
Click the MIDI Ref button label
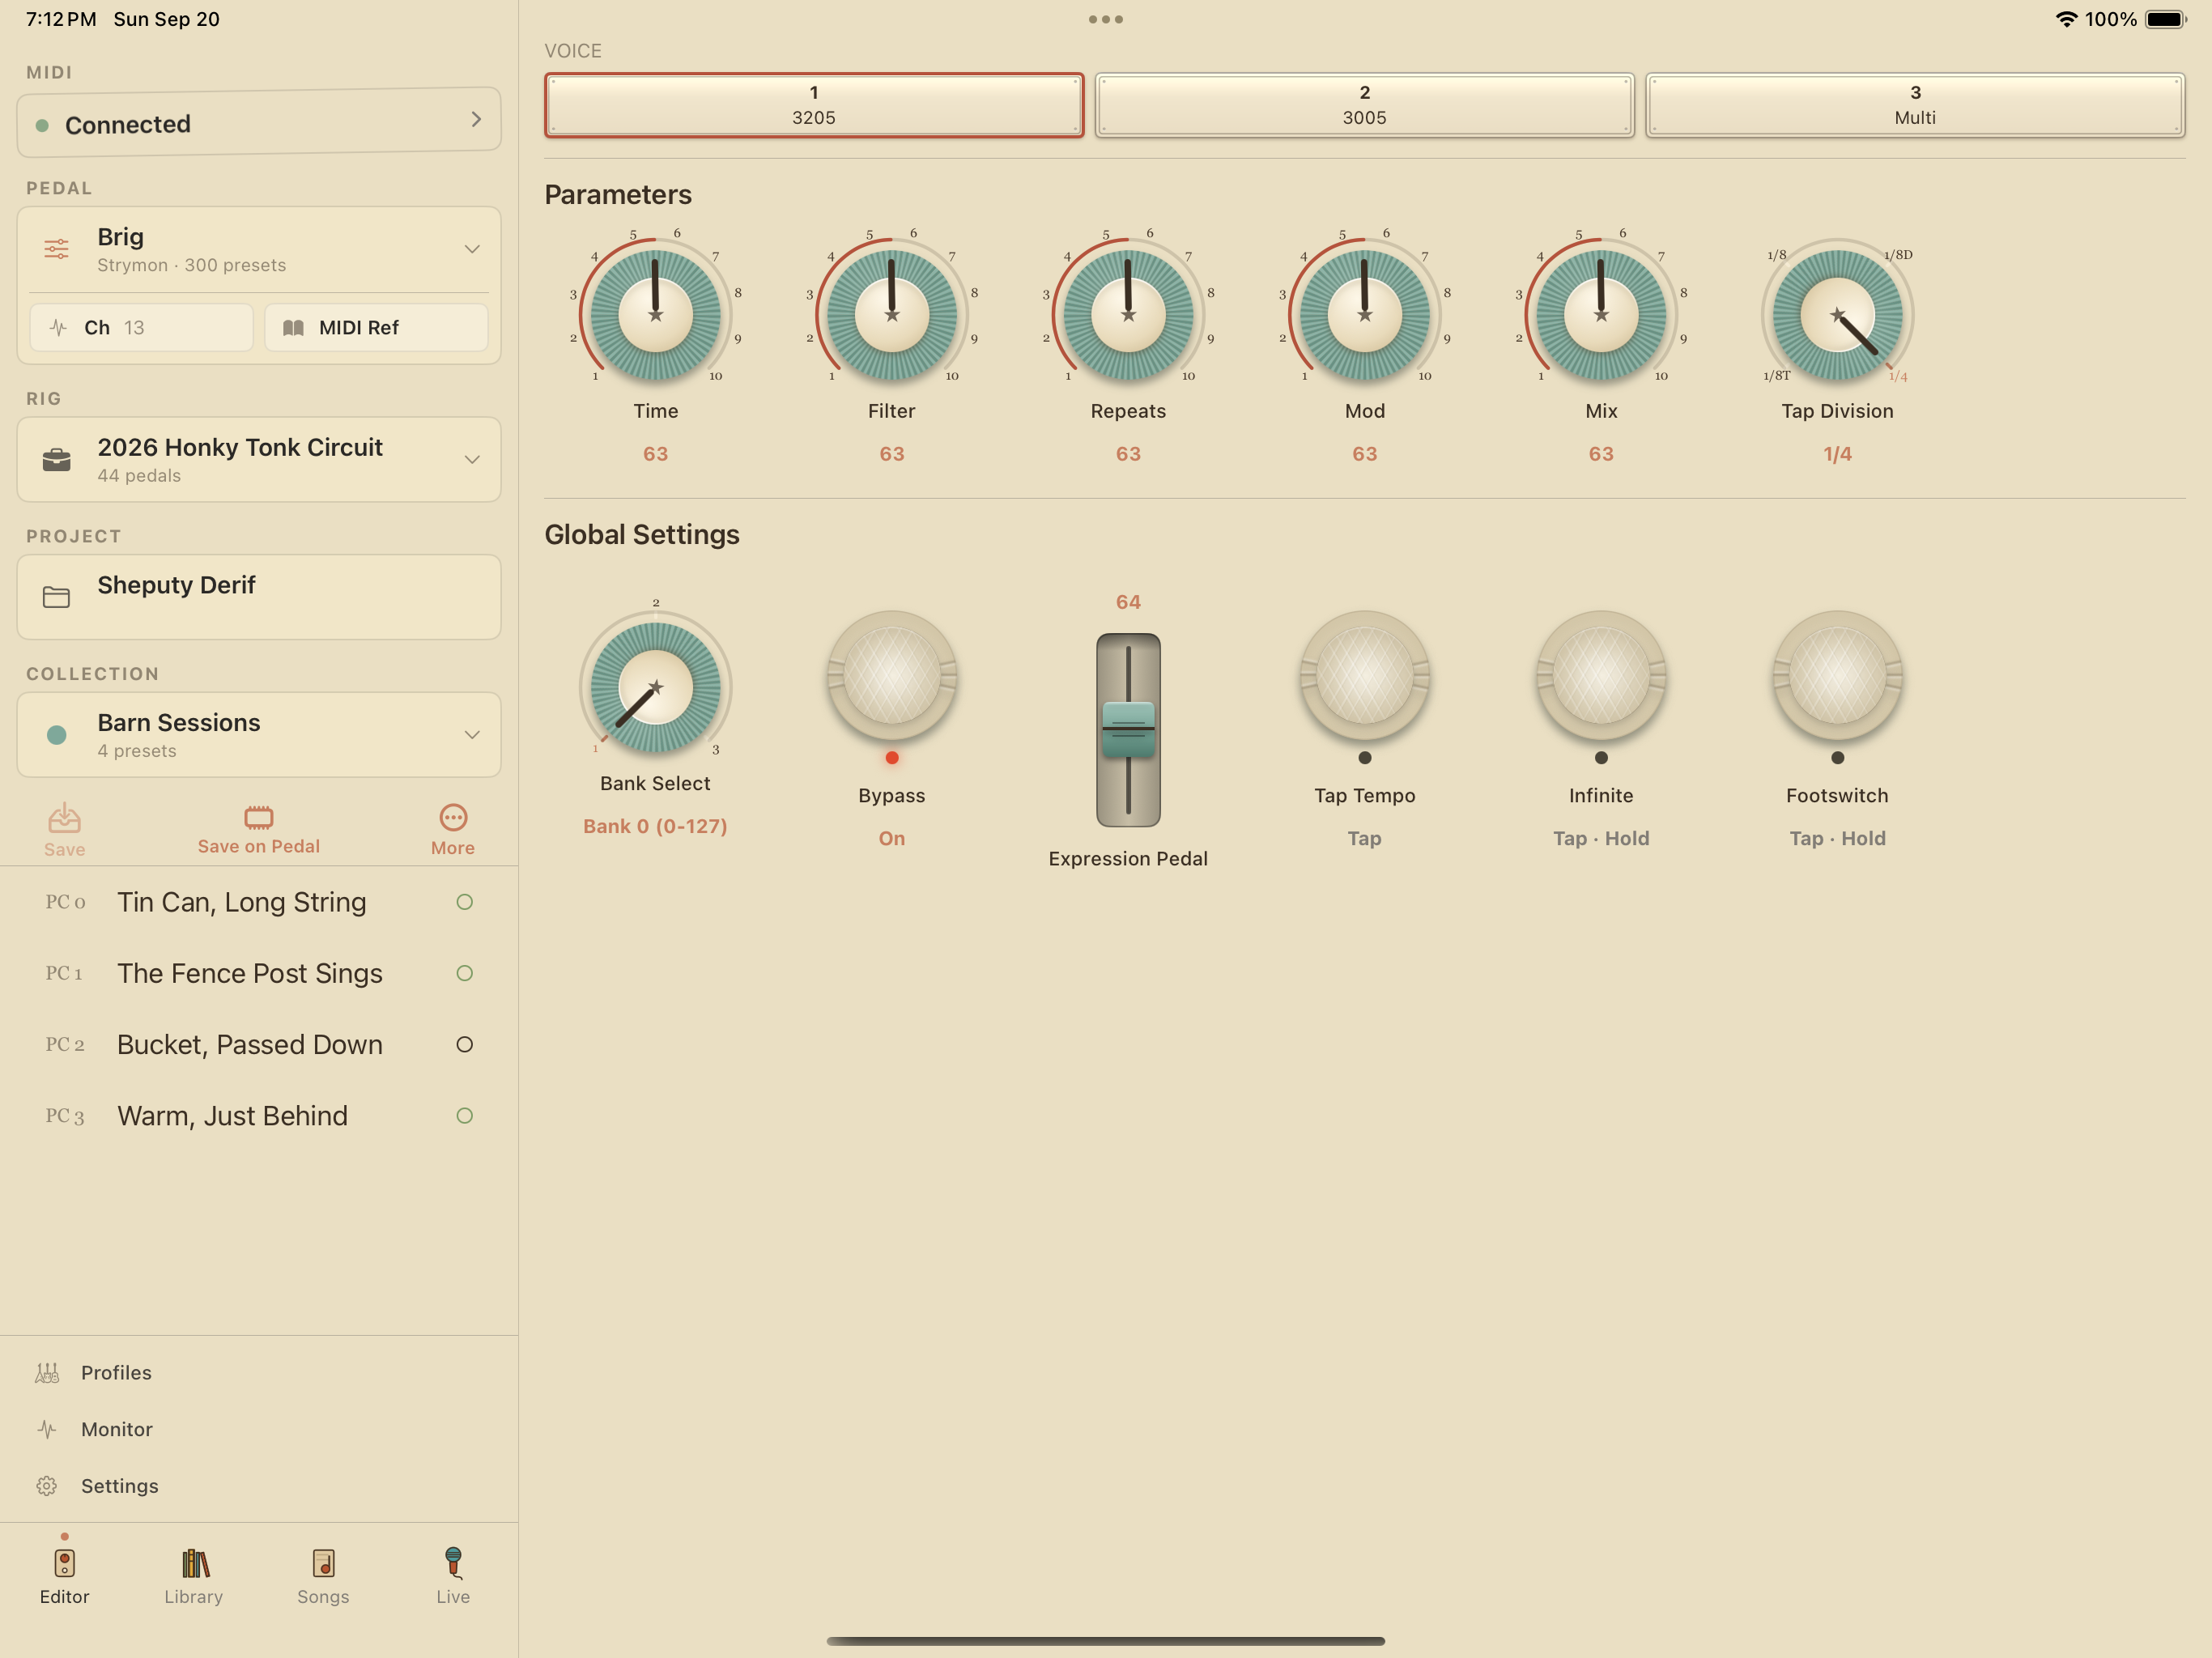coord(359,328)
